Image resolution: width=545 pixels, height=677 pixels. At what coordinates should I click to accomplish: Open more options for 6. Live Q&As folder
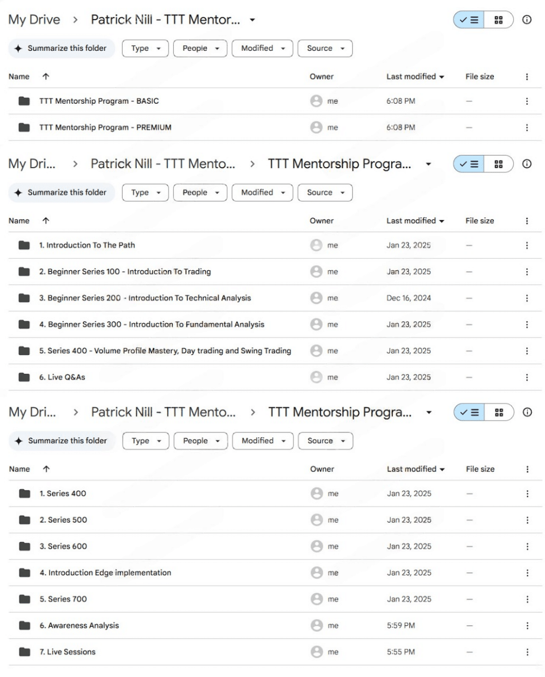click(x=527, y=377)
